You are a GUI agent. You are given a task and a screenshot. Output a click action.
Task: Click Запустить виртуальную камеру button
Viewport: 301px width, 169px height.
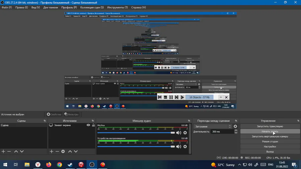pyautogui.click(x=270, y=136)
